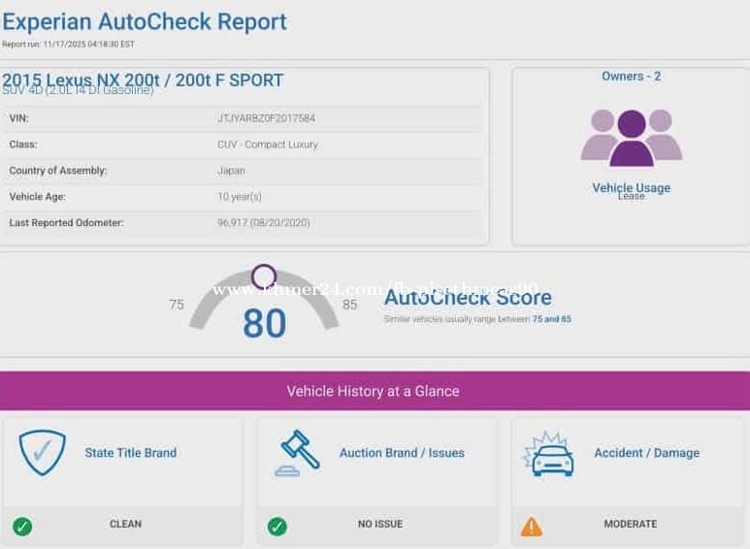Click the green checkmark beside NO ISSUE
This screenshot has width=750, height=549.
277,526
